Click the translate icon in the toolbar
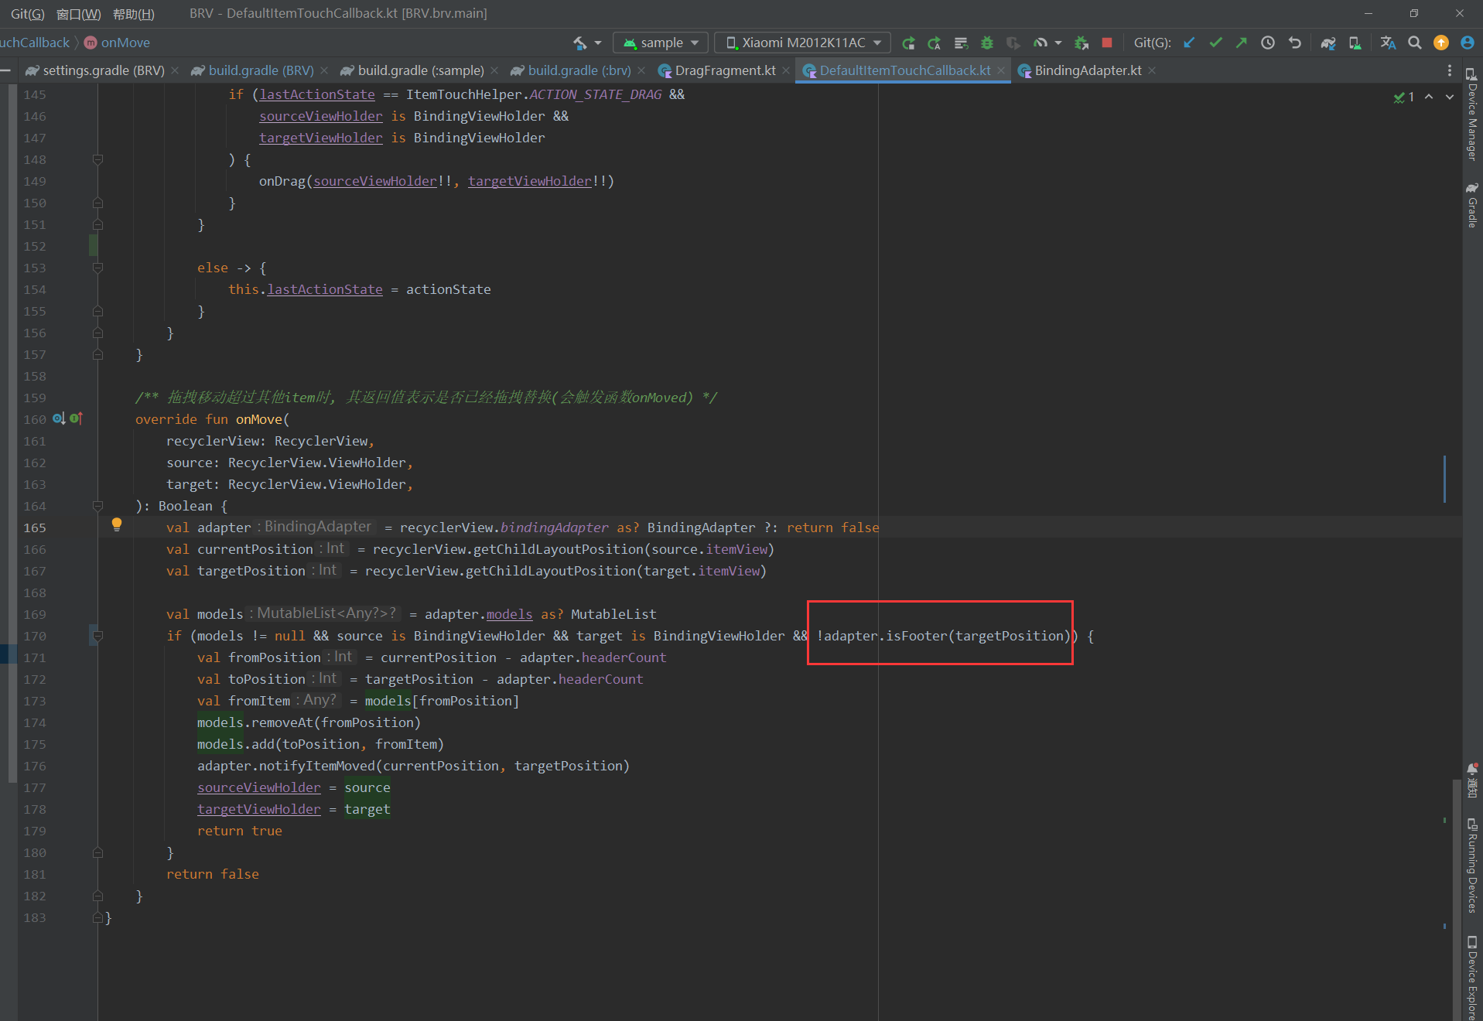Screen dimensions: 1483x1021 1388,43
